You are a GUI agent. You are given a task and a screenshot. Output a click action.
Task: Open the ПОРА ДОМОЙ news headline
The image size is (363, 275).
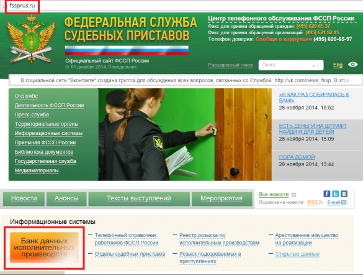(297, 157)
